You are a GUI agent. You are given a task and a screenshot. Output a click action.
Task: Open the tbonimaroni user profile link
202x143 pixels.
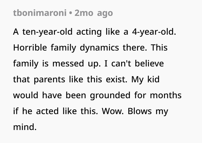click(40, 13)
